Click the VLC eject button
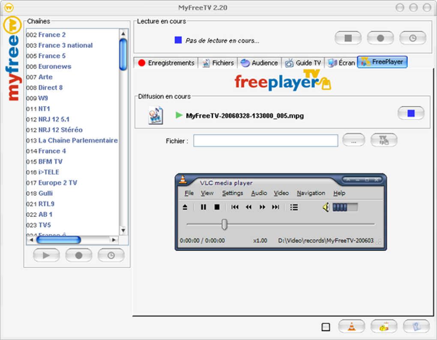Screen dimensions: 437x340 coord(185,207)
